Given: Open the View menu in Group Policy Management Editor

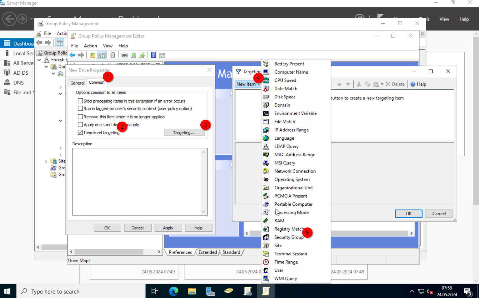Looking at the screenshot, I should (x=108, y=46).
